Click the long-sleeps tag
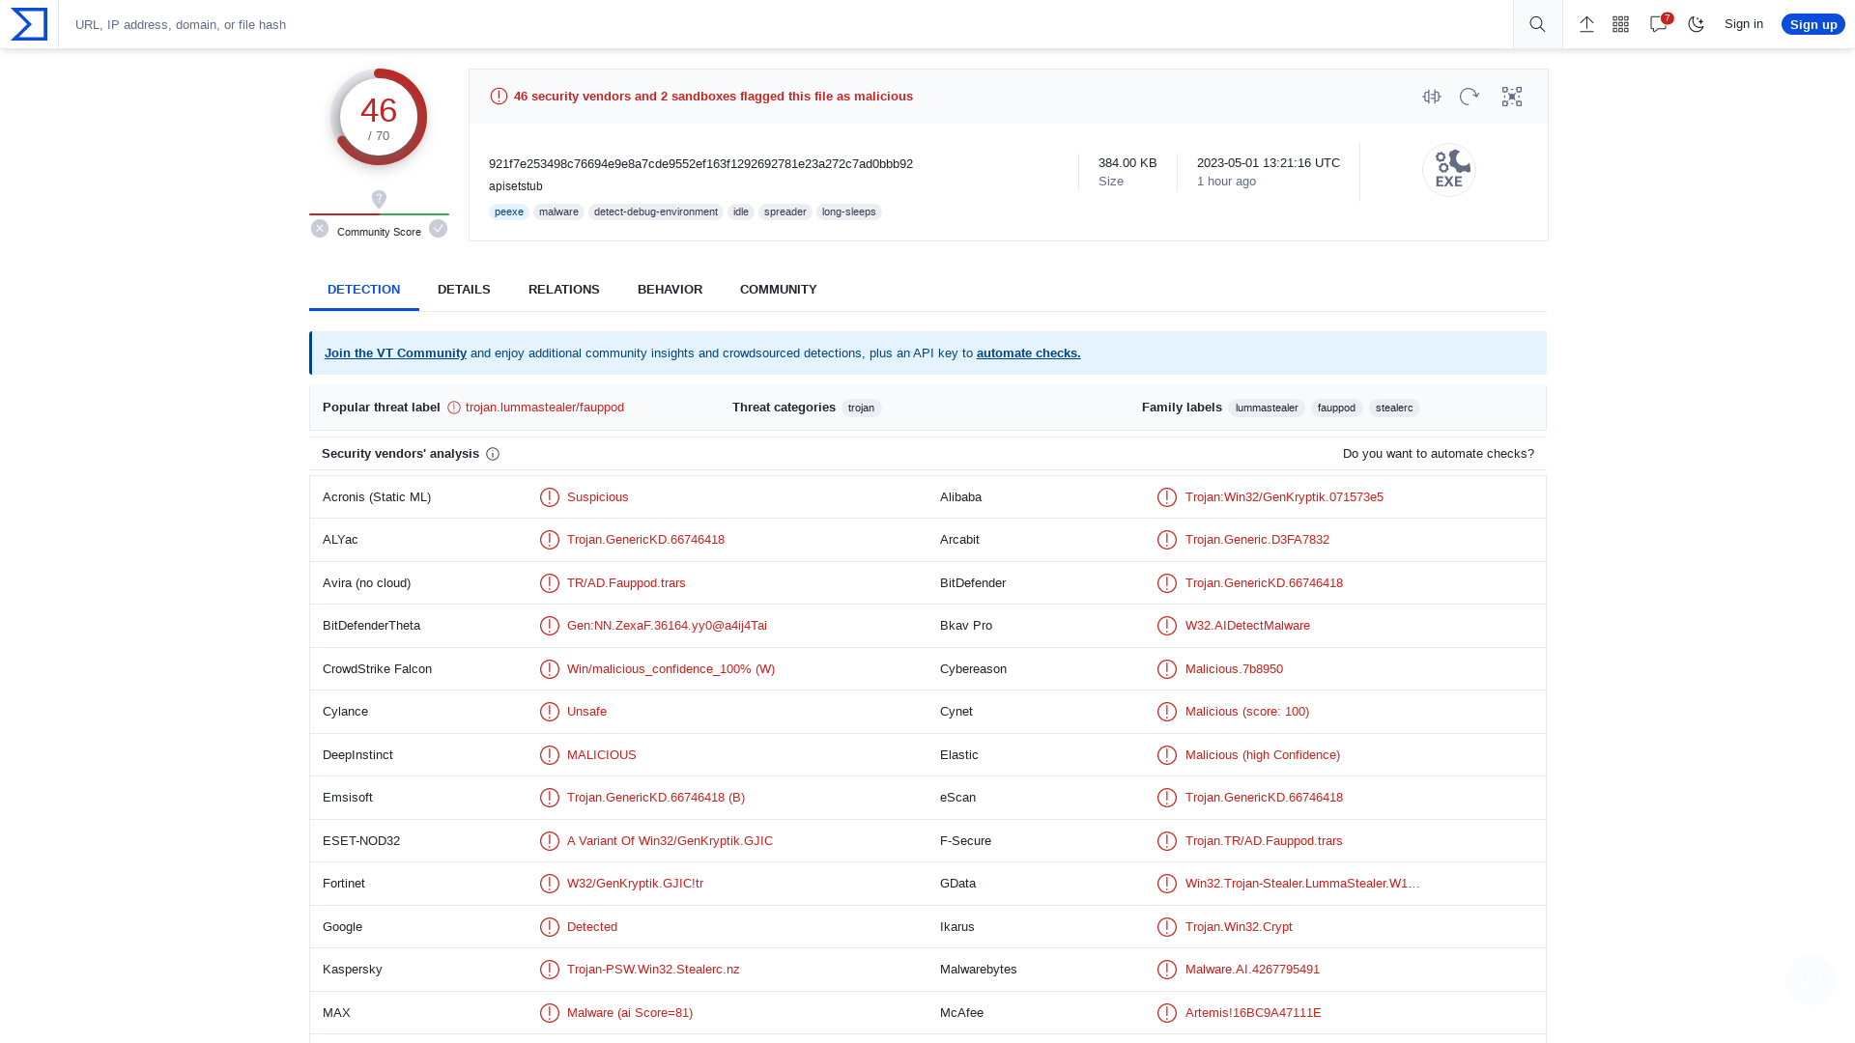This screenshot has width=1855, height=1043. tap(849, 212)
